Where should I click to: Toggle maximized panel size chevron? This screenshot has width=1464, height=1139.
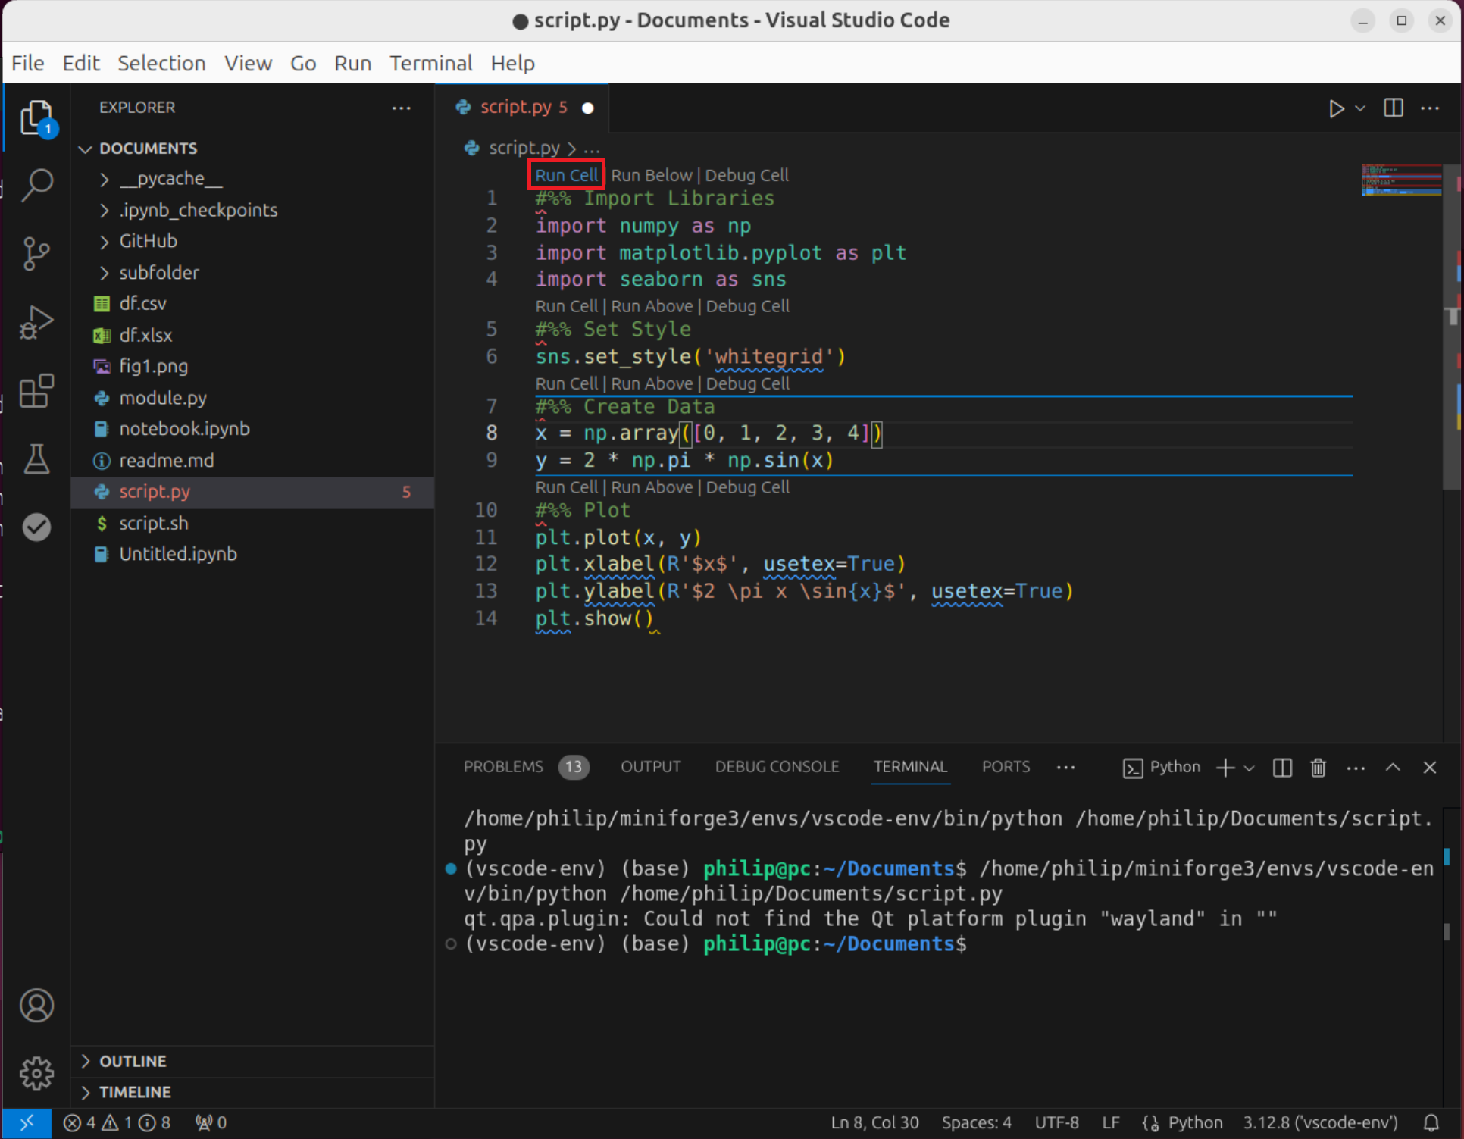pos(1393,768)
